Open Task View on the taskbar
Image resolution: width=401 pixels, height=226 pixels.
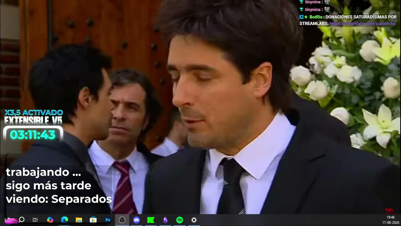[35, 220]
